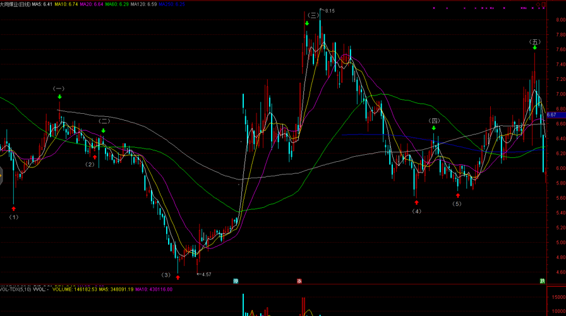Click the 8.15 high price label
Viewport: 566px width, 316px height.
330,11
